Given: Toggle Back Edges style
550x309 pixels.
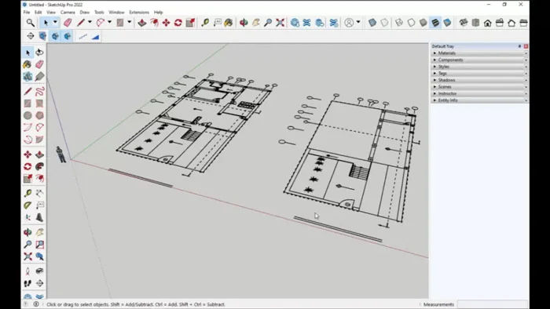Looking at the screenshot, I should click(384, 23).
